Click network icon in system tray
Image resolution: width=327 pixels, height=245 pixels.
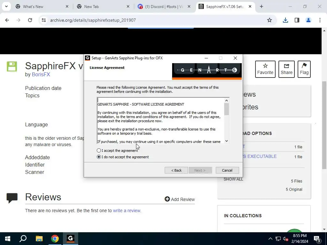coord(278,239)
